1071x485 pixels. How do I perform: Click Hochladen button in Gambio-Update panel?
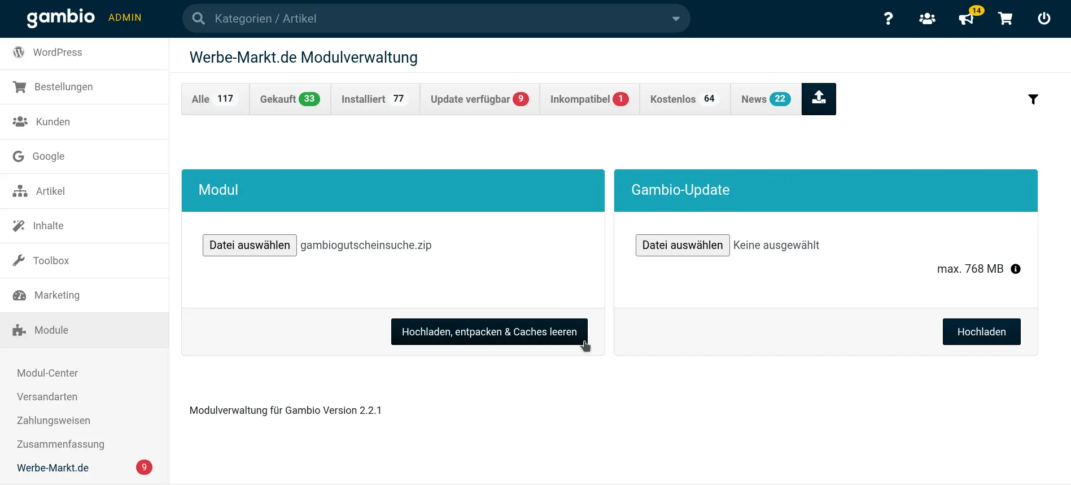[982, 332]
